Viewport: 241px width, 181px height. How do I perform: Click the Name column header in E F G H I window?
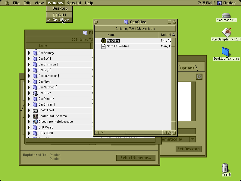(x=58, y=46)
